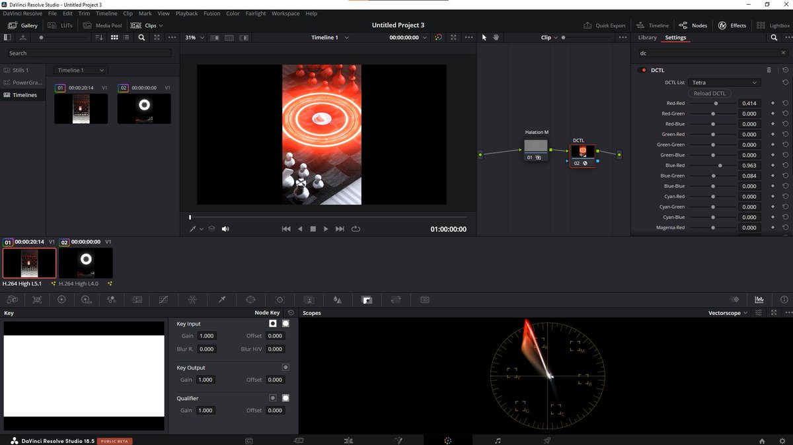Screen dimensions: 793x445
Task: Toggle the viewer loop playback button
Action: [x=356, y=229]
